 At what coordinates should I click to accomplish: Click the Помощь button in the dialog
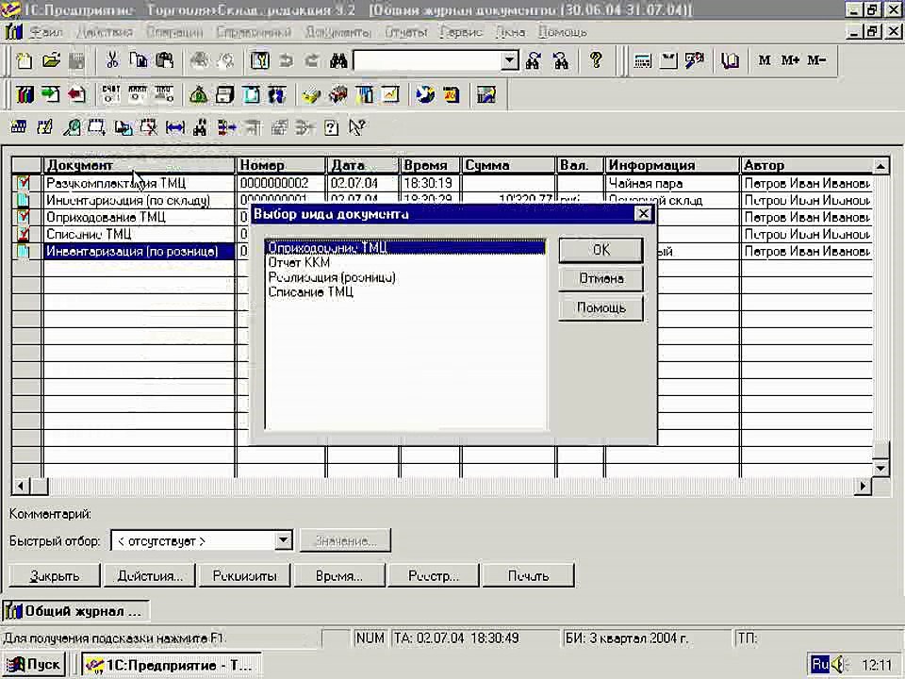click(601, 308)
